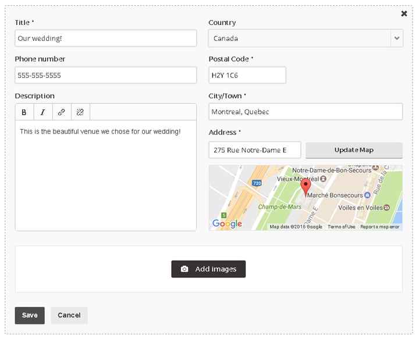Viewport: 419px width, 339px height.
Task: Remove link using unlink icon
Action: pyautogui.click(x=80, y=112)
